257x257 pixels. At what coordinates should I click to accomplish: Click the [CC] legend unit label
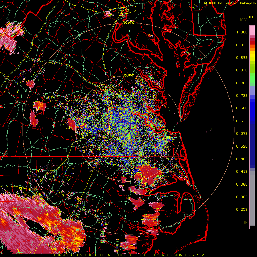pos(244,20)
